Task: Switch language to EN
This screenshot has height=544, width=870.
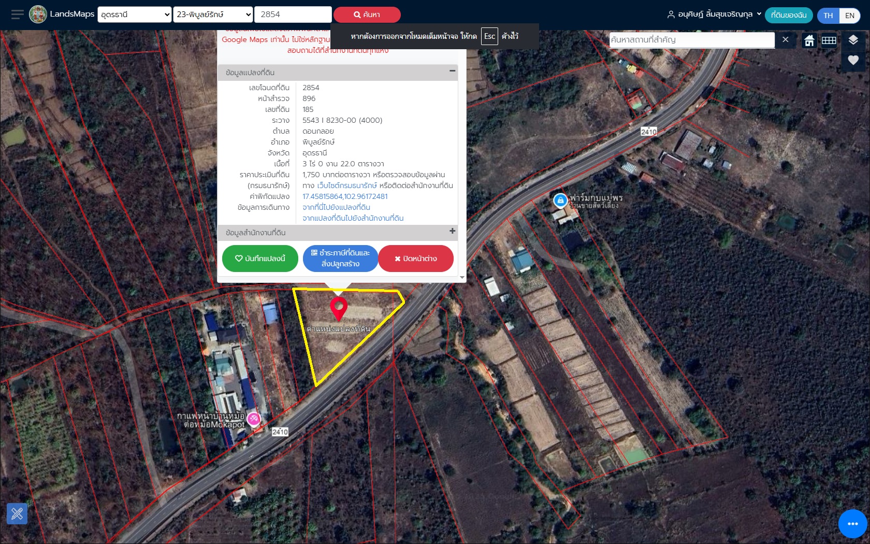Action: point(849,16)
